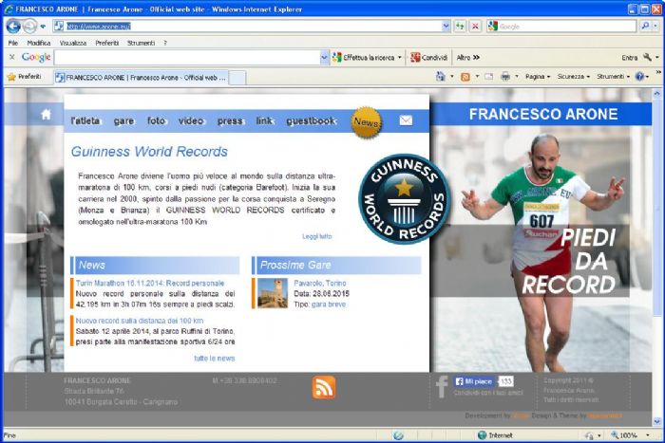The height and width of the screenshot is (443, 665).
Task: Click the scrollbar down arrow
Action: tap(657, 421)
